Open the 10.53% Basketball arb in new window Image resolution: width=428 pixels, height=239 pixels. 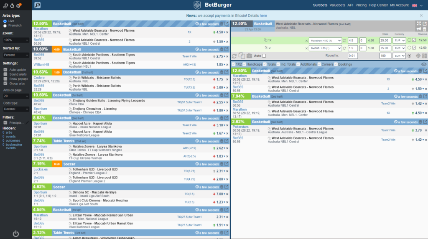click(226, 72)
